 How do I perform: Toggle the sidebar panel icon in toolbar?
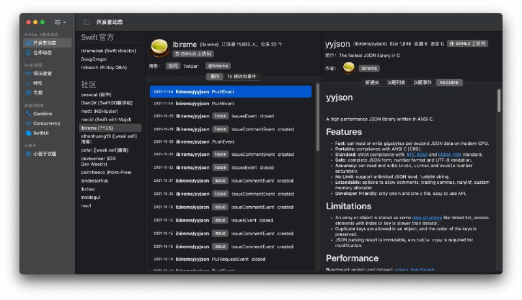pos(87,22)
